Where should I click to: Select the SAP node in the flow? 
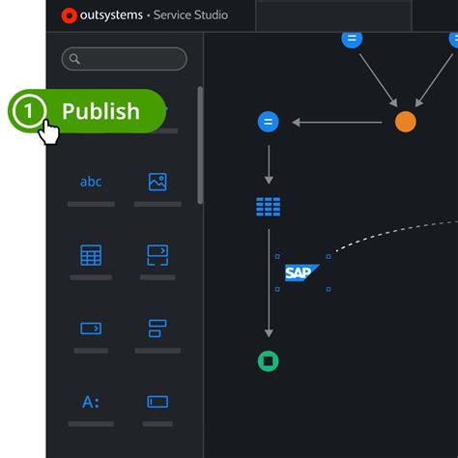coord(302,272)
